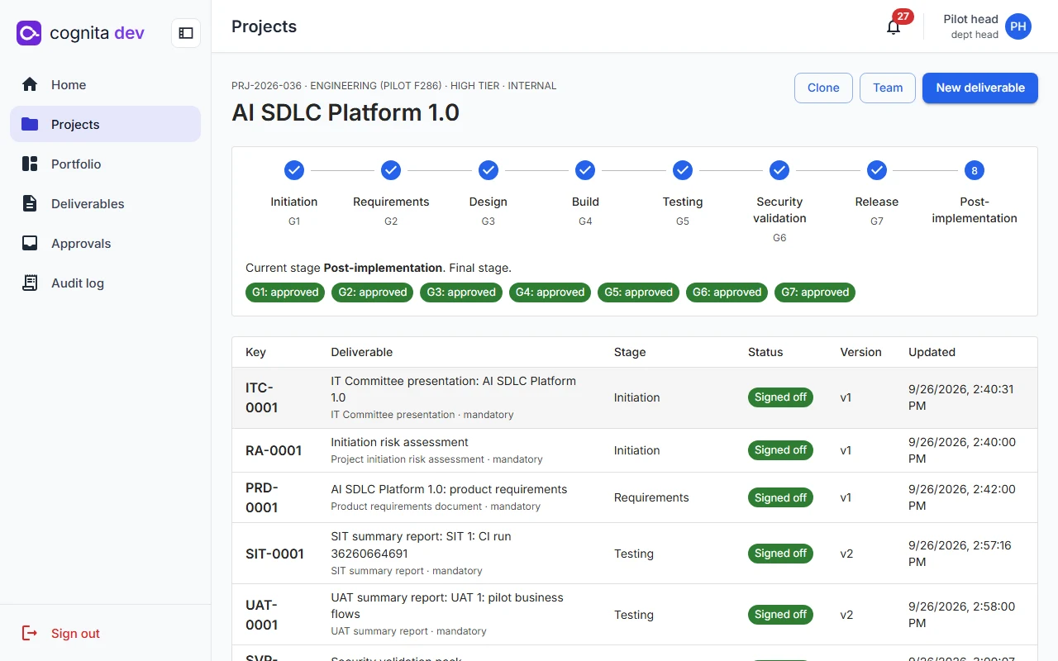Open deliverable key PRD-0001
The height and width of the screenshot is (661, 1058).
coord(262,497)
